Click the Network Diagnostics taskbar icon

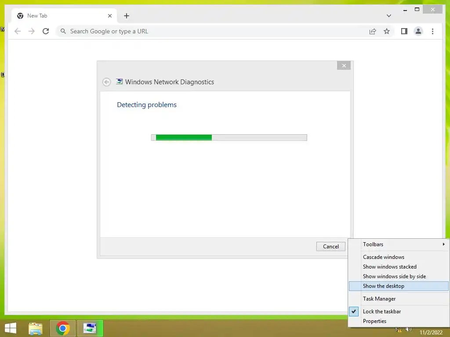[90, 328]
